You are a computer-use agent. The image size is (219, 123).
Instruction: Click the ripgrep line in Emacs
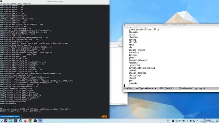[x=133, y=37]
